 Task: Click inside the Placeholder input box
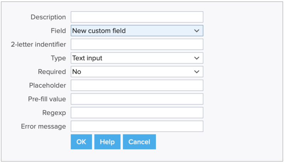click(137, 85)
